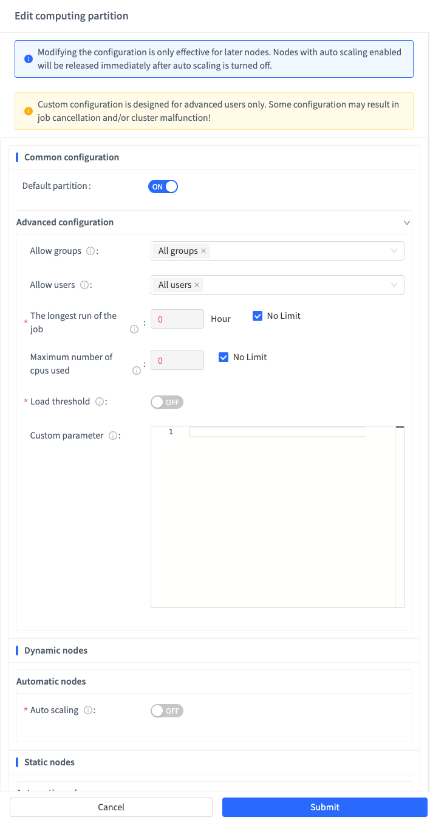Click the info icon beside Allow users
430x820 pixels.
(84, 285)
